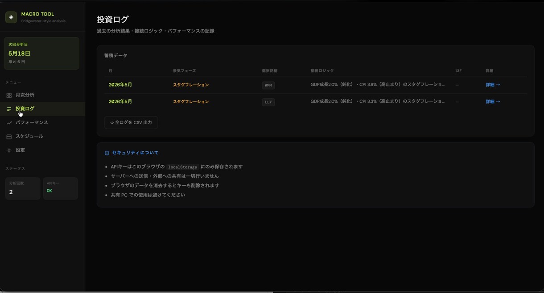This screenshot has width=544, height=293.
Task: Click the 投資ログ page heading
Action: pos(113,20)
